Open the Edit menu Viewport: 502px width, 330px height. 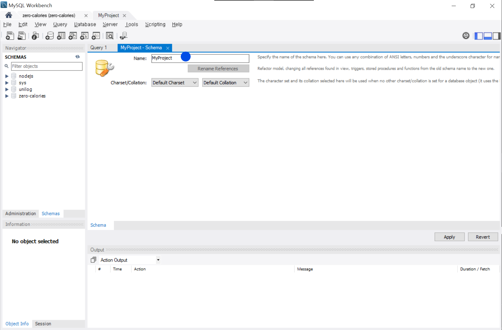coord(23,24)
